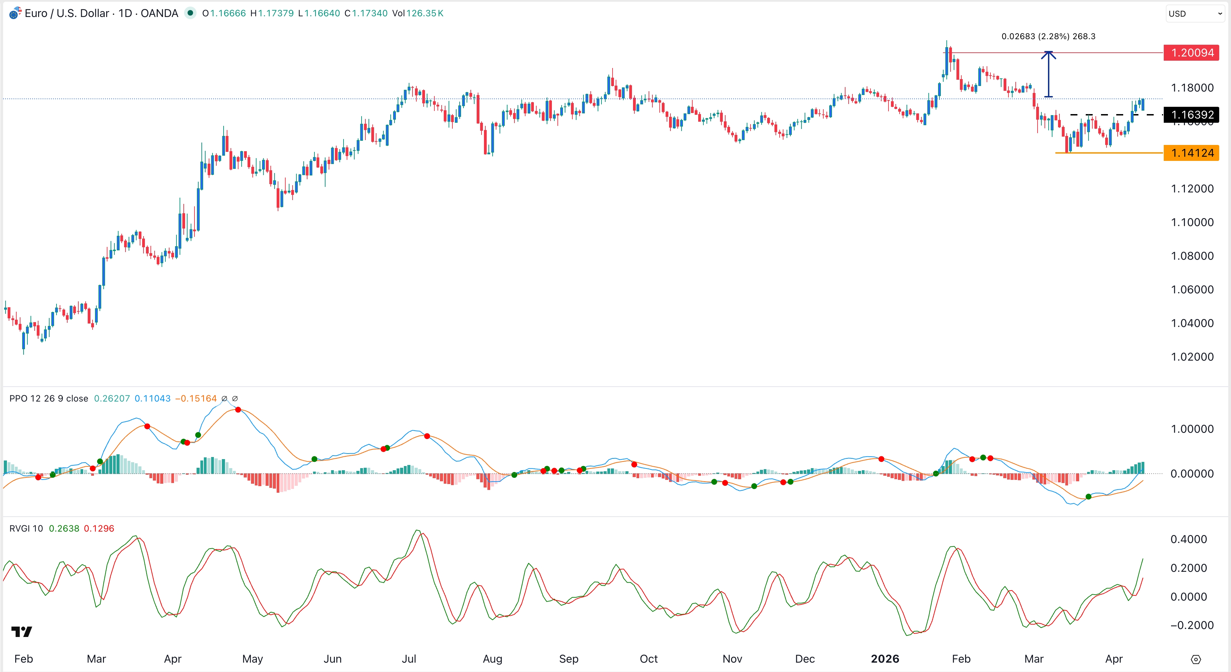Select the 1D timeframe in the chart title
Viewport: 1231px width, 672px height.
point(125,14)
